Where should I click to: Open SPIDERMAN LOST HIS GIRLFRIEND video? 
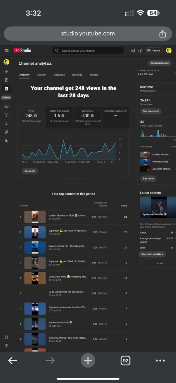point(73,339)
